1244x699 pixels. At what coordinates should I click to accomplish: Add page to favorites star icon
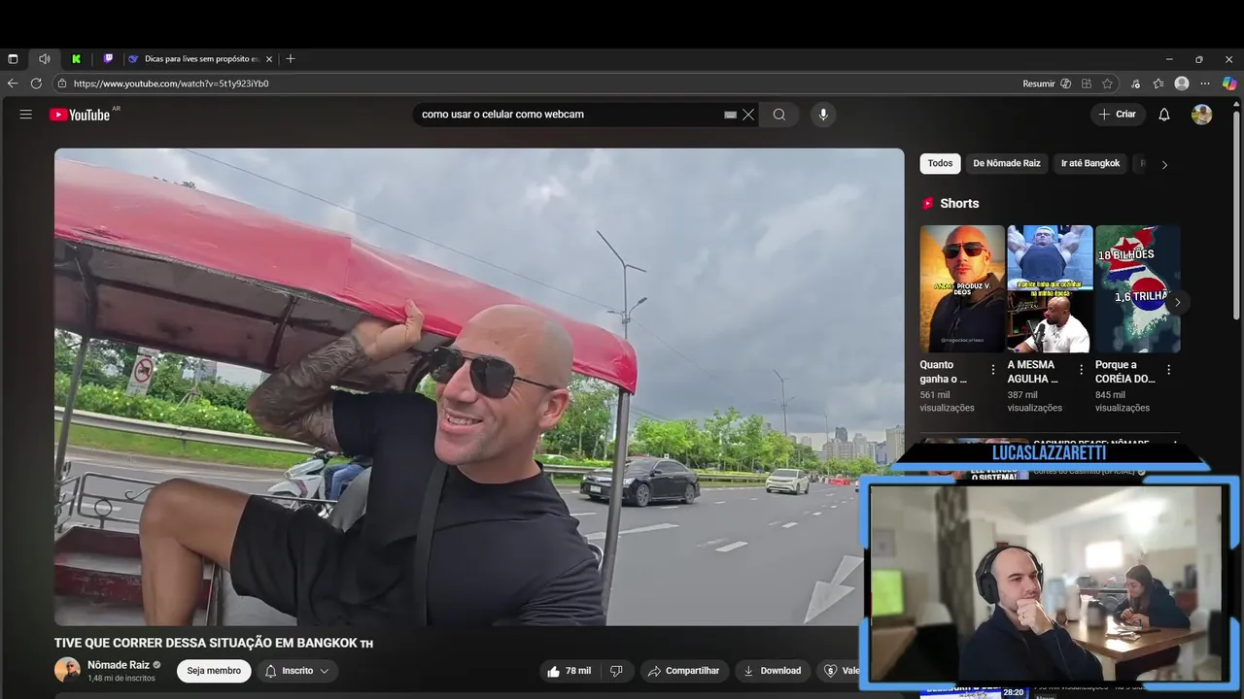pyautogui.click(x=1107, y=83)
